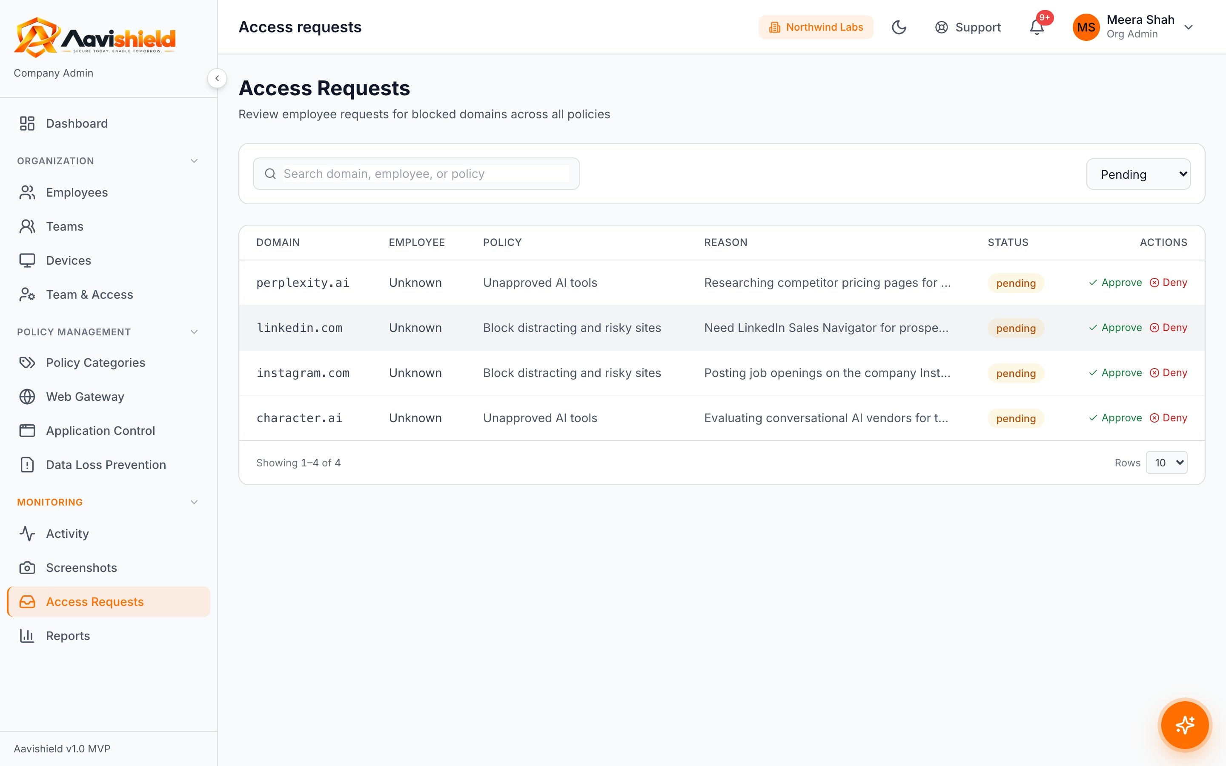
Task: Open notifications bell icon
Action: 1037,27
